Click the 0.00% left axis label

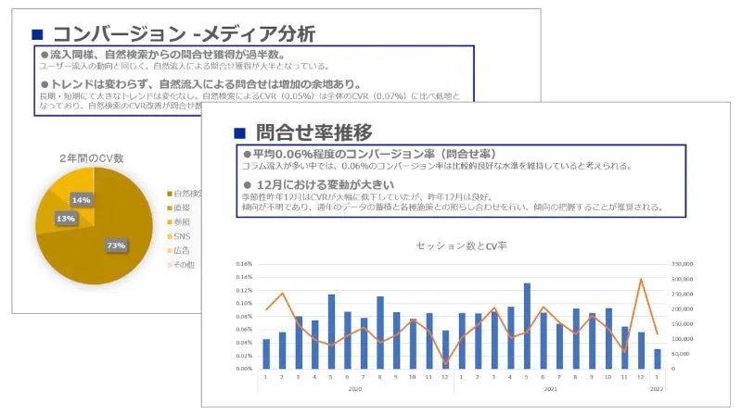(x=244, y=369)
